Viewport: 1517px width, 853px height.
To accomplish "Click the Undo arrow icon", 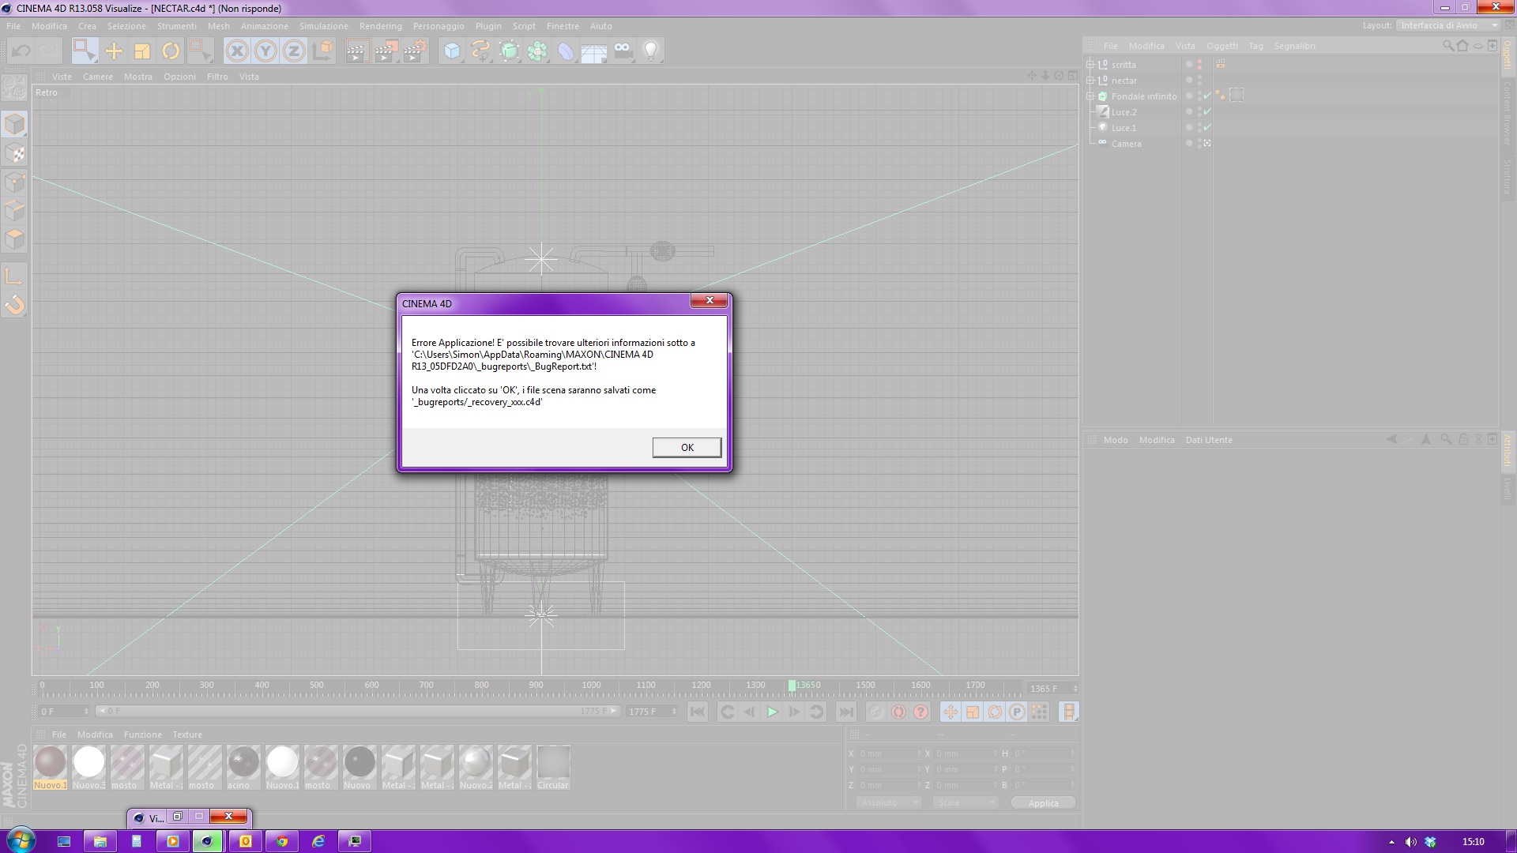I will pyautogui.click(x=21, y=51).
